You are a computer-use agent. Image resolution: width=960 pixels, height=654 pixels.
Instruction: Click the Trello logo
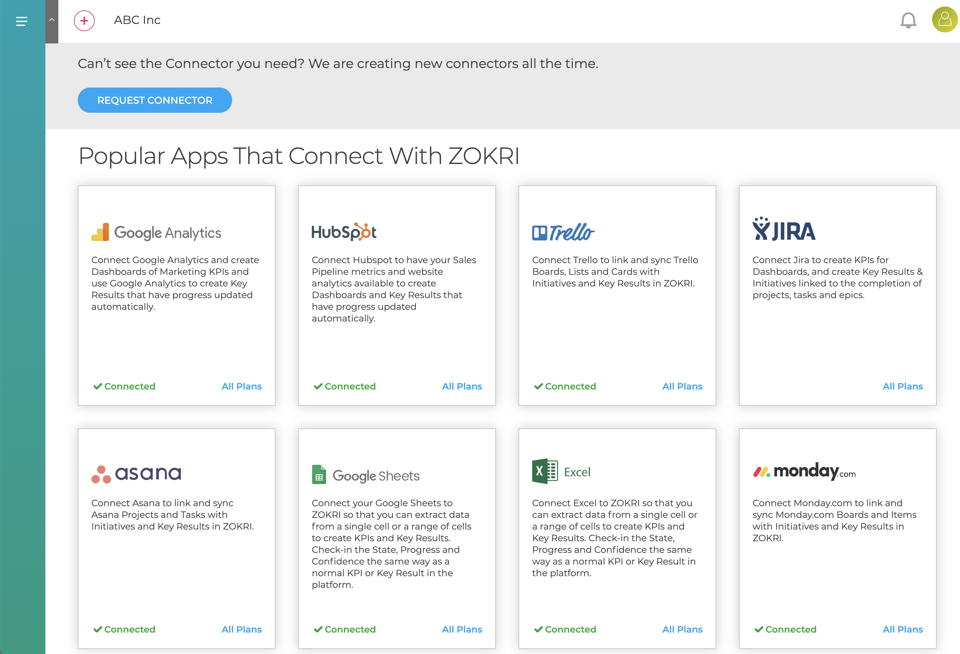563,232
